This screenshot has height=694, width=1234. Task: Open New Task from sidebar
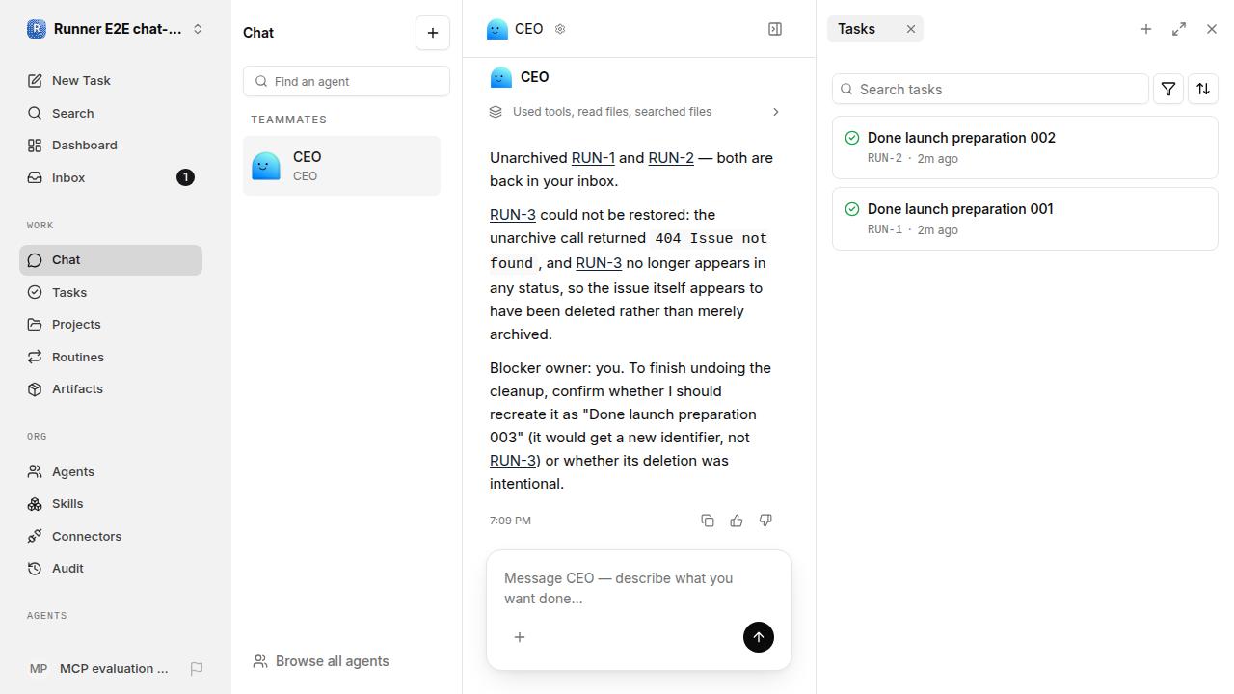pyautogui.click(x=111, y=81)
